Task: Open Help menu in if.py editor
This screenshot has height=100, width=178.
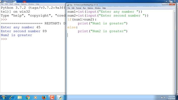Action: (x=104, y=8)
